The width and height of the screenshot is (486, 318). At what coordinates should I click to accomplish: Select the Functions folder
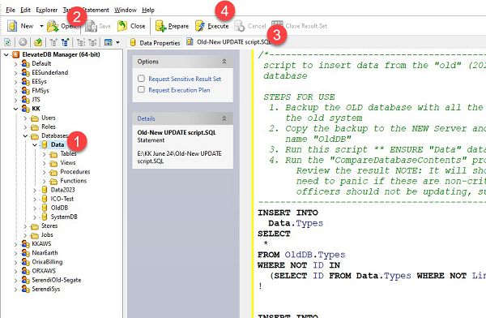coord(73,181)
